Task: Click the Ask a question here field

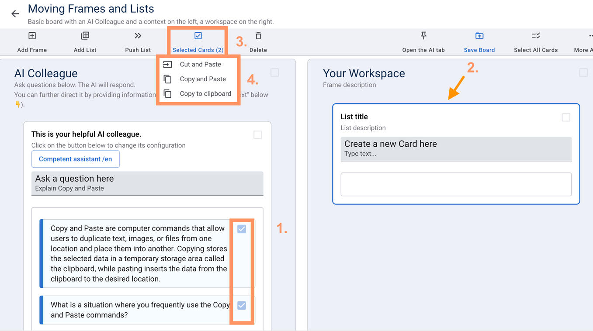Action: tap(147, 183)
